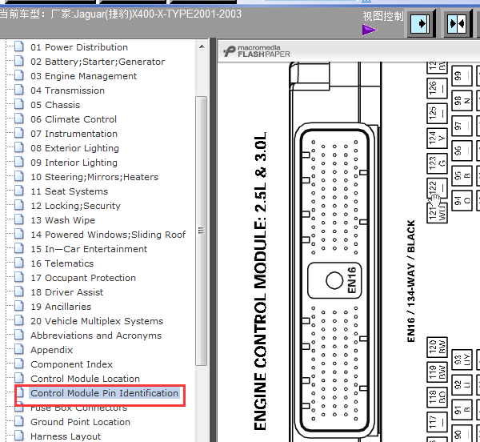Click the page icon next to 05 Chassis
This screenshot has width=480, height=442.
coord(19,105)
